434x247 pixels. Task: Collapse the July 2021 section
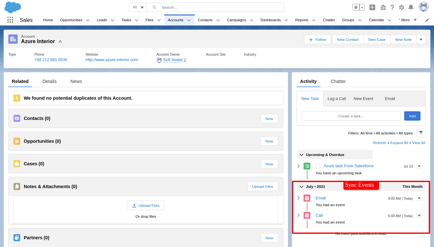[301, 187]
